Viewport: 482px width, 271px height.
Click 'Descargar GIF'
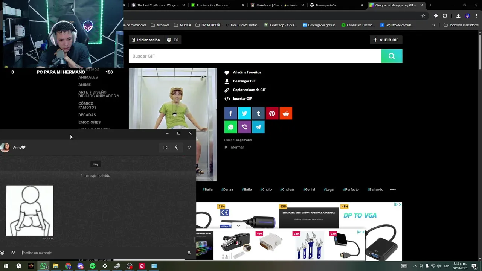240,81
